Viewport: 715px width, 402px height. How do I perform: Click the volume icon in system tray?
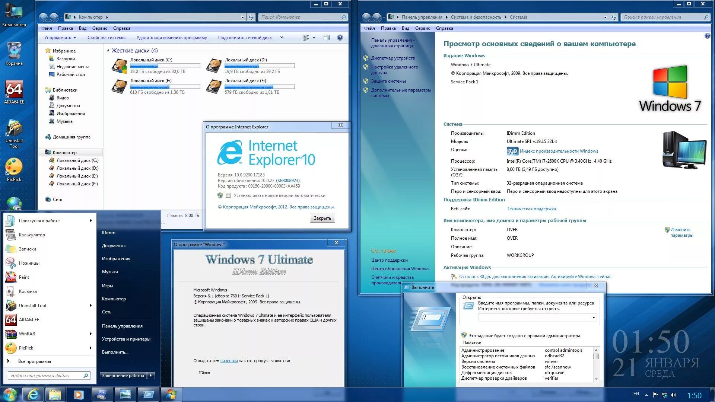click(673, 395)
